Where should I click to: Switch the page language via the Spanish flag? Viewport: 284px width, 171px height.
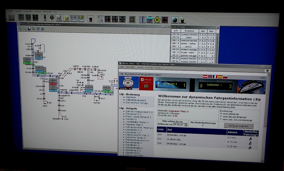tap(220, 77)
